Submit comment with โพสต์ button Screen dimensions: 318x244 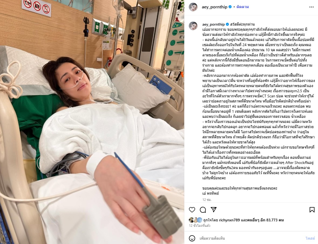(310, 238)
